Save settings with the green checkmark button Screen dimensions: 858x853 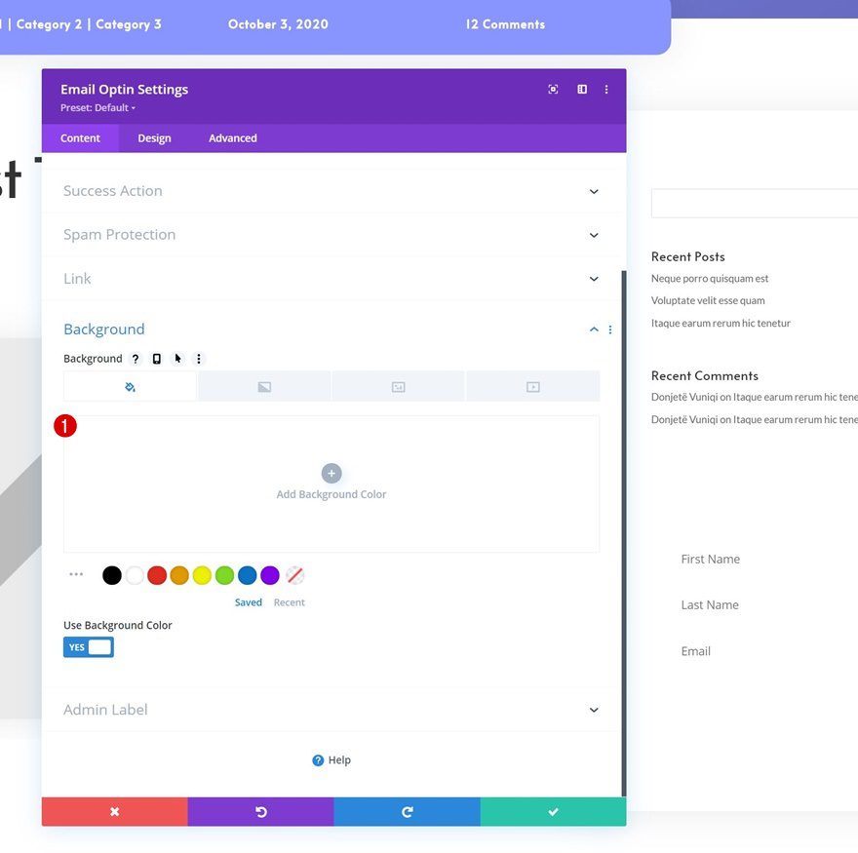pyautogui.click(x=553, y=812)
